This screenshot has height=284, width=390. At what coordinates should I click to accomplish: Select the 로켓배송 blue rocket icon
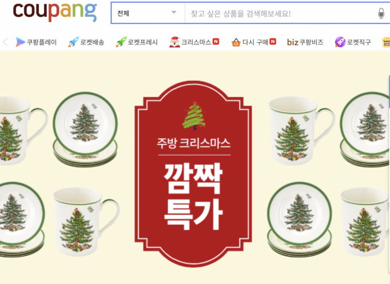point(73,42)
